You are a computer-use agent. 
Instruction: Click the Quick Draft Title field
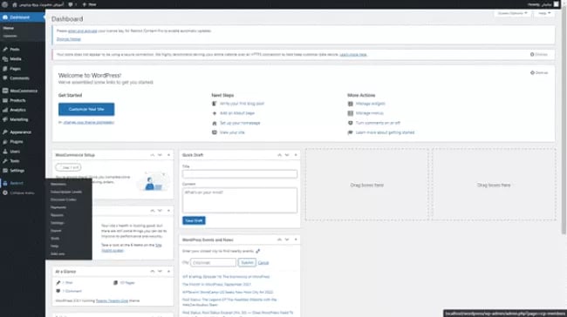point(240,174)
